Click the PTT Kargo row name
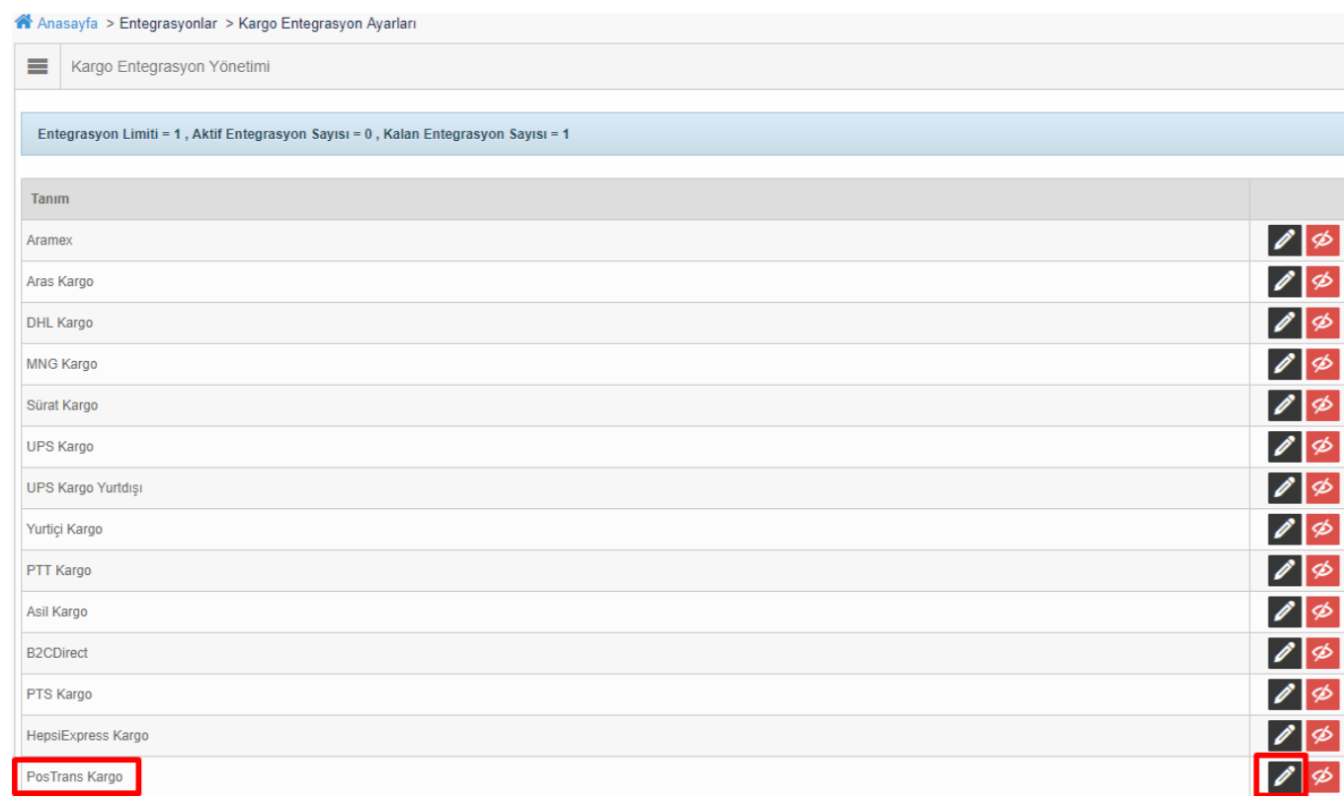Viewport: 1344px width, 799px height. pos(59,571)
